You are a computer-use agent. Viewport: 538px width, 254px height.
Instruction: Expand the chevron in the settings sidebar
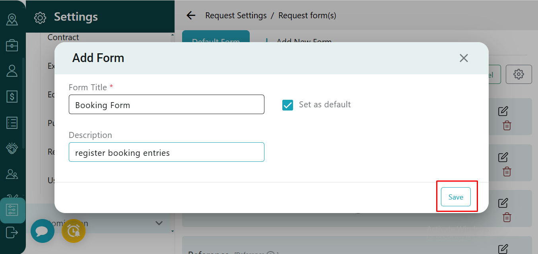[x=159, y=223]
